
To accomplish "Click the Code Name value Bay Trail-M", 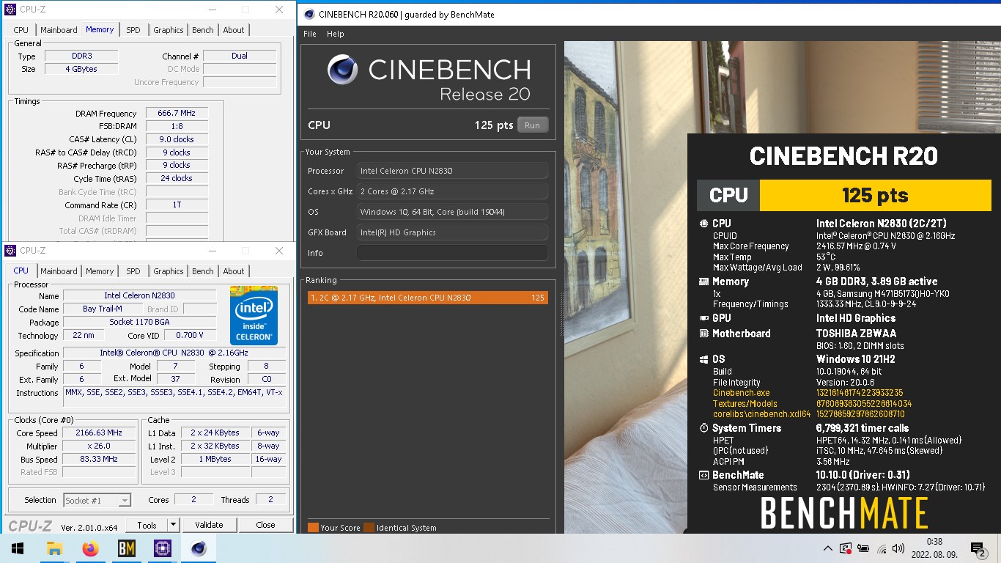I will [102, 309].
